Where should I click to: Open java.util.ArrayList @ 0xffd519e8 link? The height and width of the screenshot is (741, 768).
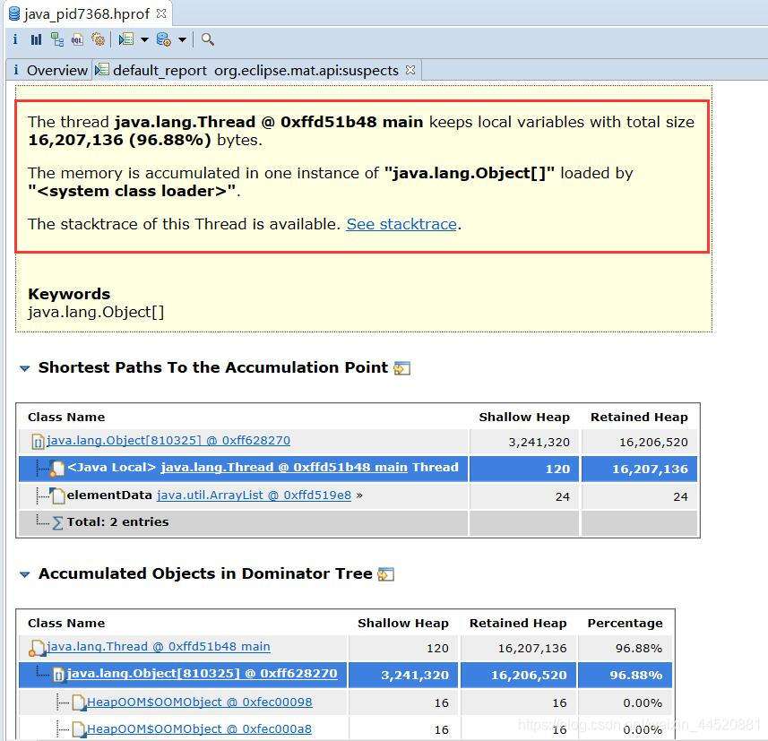[255, 495]
